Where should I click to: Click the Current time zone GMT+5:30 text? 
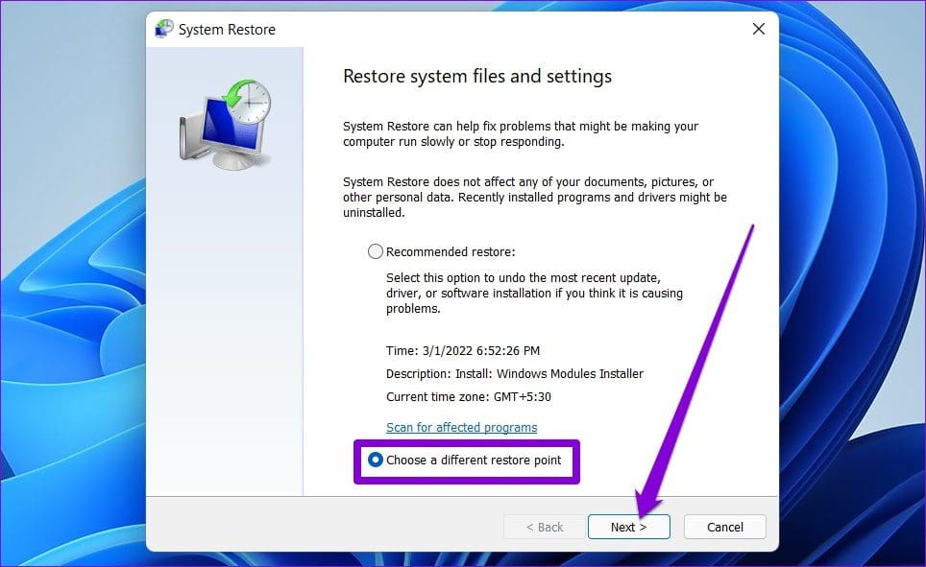tap(469, 396)
